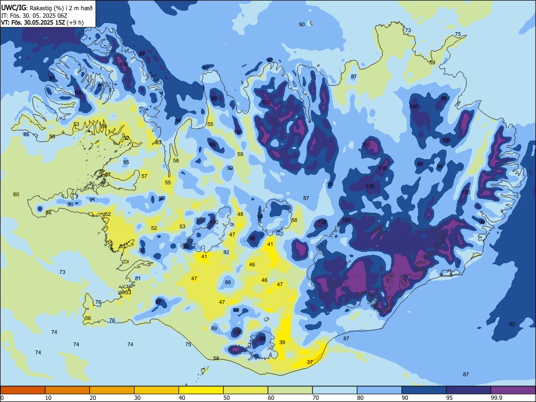Screen dimensions: 536x402
Task: Click the humidity value 37 on south coast
Action: [x=310, y=362]
